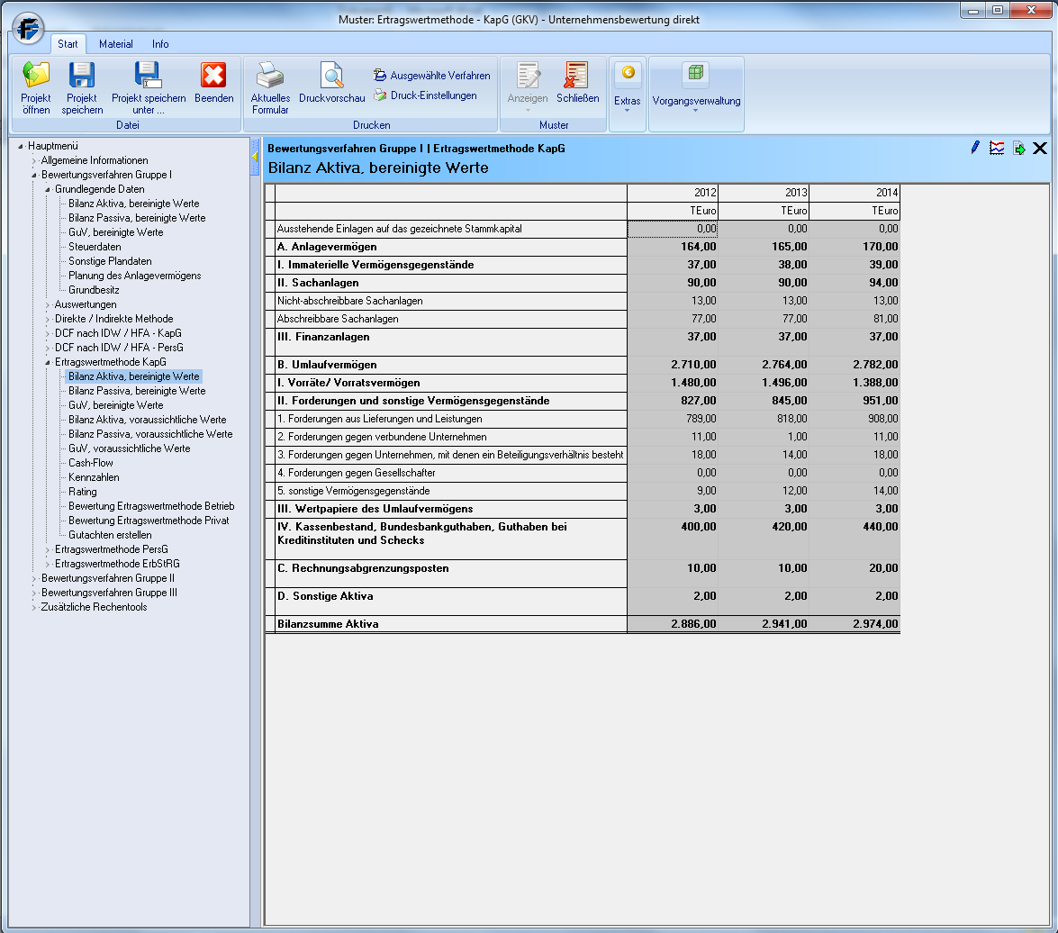
Task: Click row label D. Sonstige Aktiva
Action: [326, 596]
